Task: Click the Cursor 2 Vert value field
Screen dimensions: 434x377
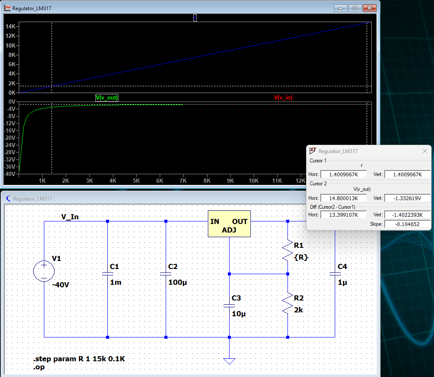Action: pyautogui.click(x=408, y=198)
